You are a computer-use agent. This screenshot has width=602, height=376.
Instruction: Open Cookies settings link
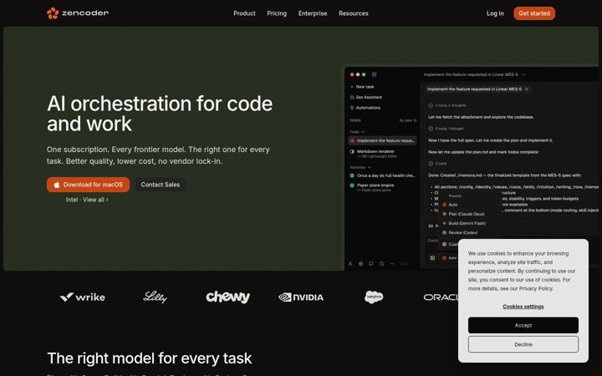click(x=523, y=306)
